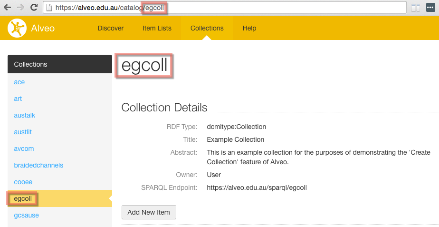The width and height of the screenshot is (439, 227).
Task: Open the art collection
Action: tap(18, 99)
